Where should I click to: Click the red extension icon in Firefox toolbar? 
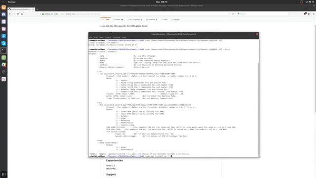tap(305, 14)
